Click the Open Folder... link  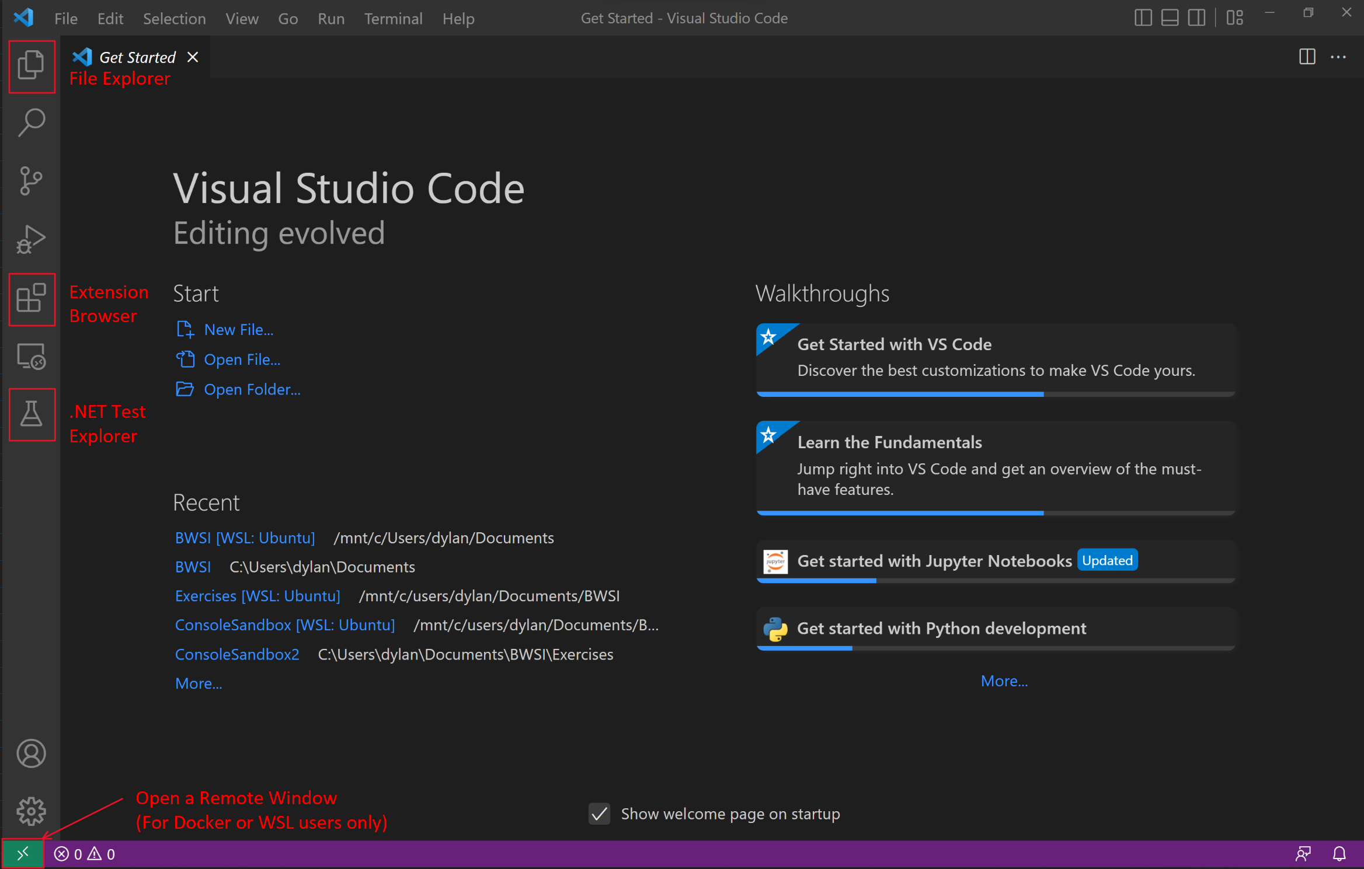(x=252, y=389)
